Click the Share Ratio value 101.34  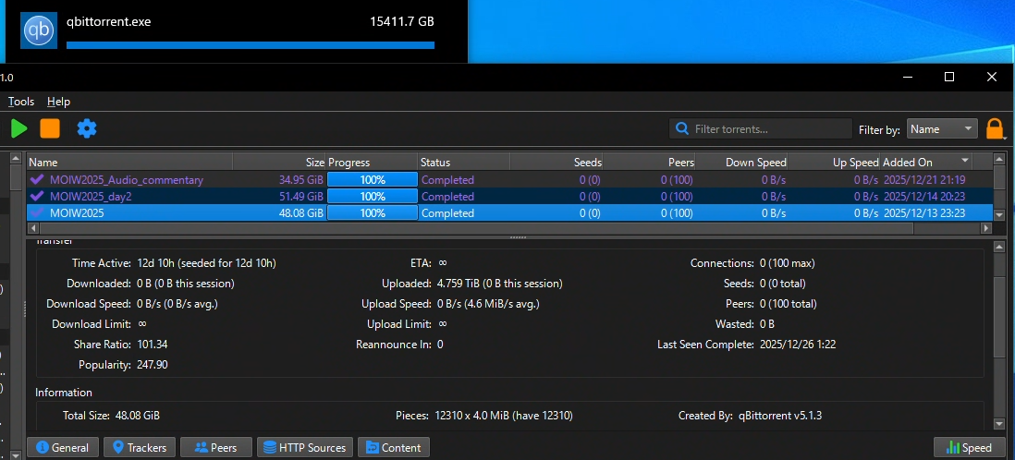pos(153,345)
